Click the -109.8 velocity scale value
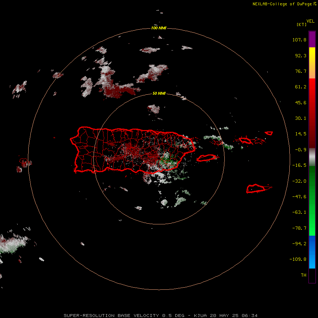 point(298,259)
